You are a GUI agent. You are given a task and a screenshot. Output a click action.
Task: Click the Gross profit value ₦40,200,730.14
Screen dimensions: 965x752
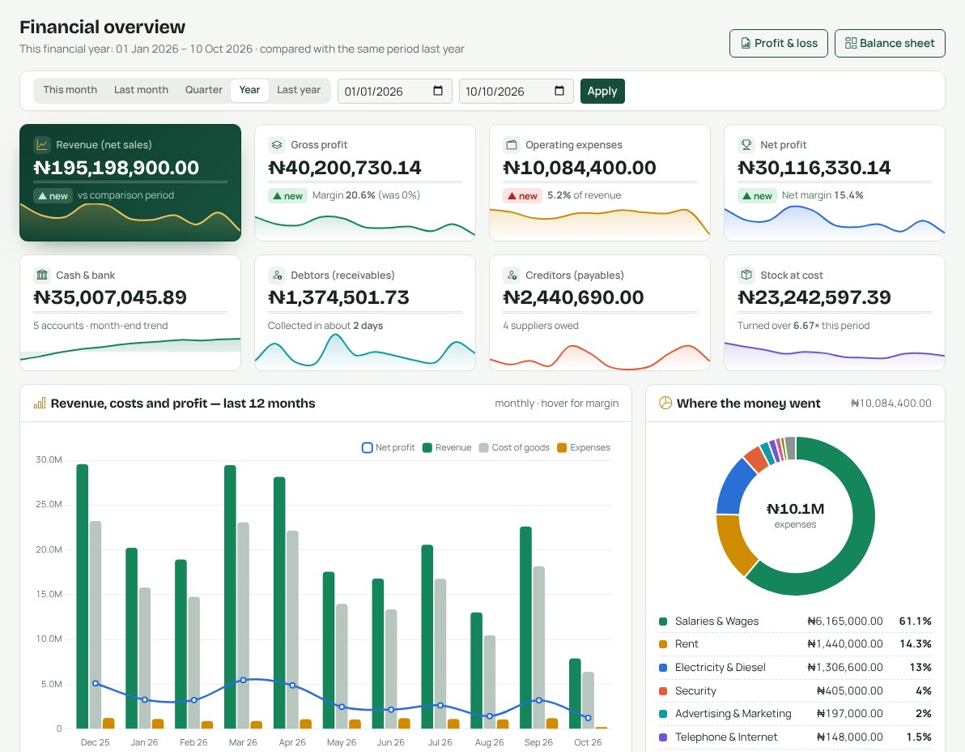pos(345,168)
